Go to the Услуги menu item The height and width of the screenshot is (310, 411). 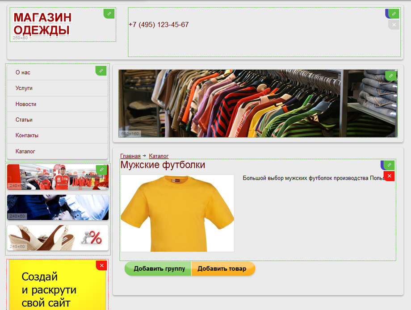click(24, 88)
